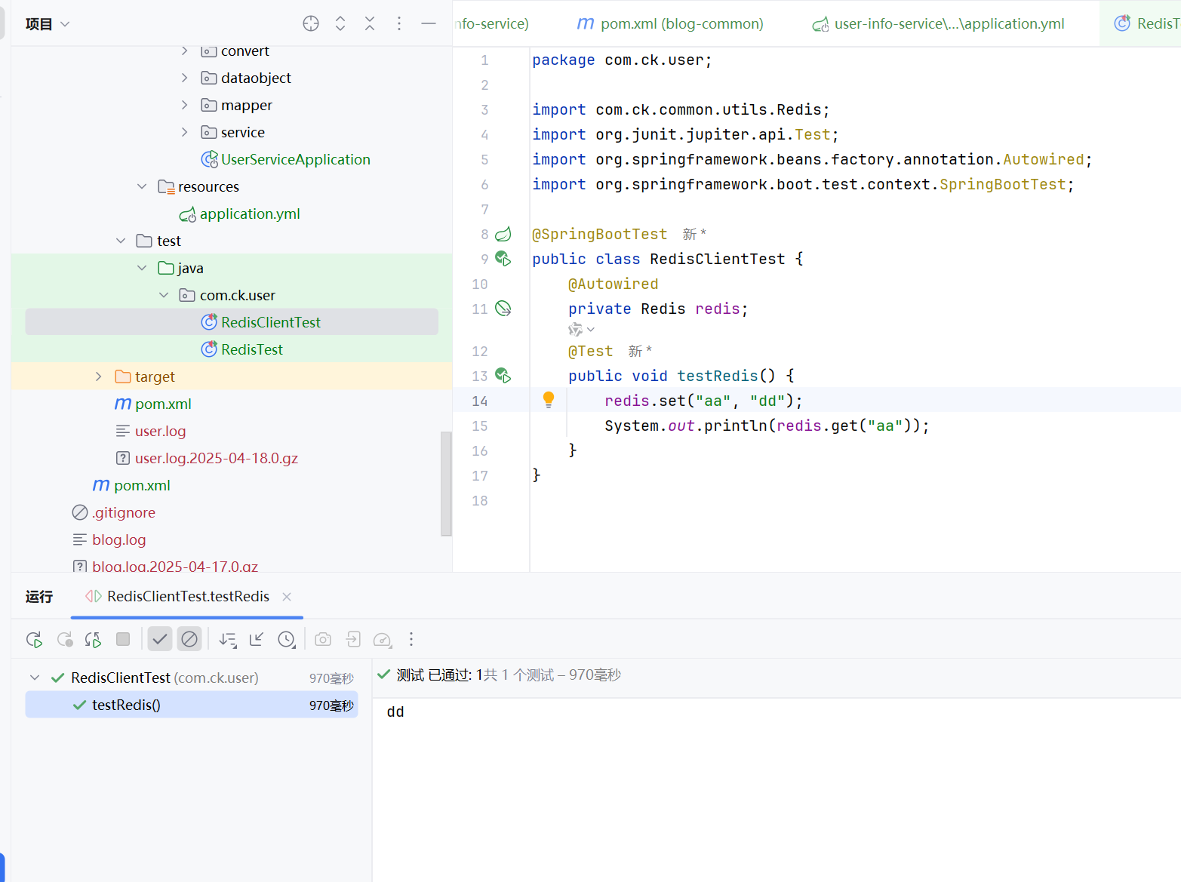Click the Stop button in run toolbar
Image resolution: width=1181 pixels, height=882 pixels.
(x=123, y=640)
